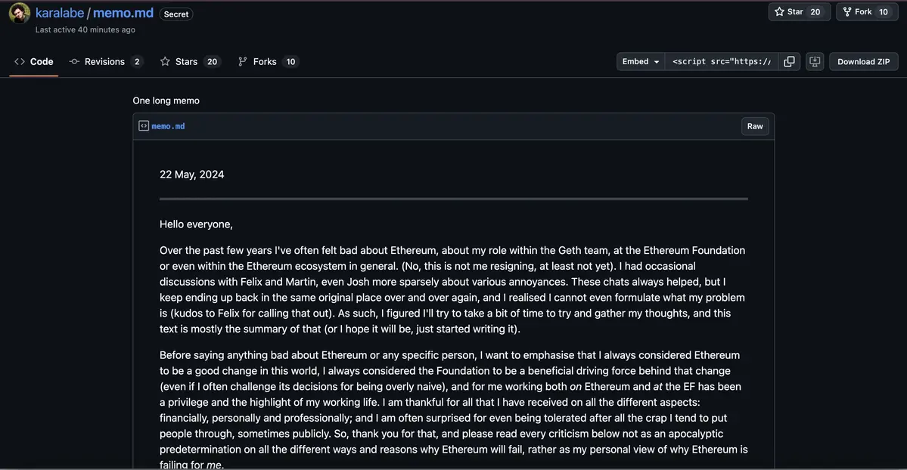Image resolution: width=907 pixels, height=470 pixels.
Task: Open the memo.md gist title link
Action: pos(123,14)
